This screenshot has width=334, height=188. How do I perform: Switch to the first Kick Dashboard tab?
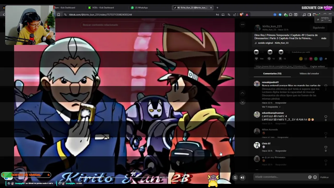(x=65, y=8)
